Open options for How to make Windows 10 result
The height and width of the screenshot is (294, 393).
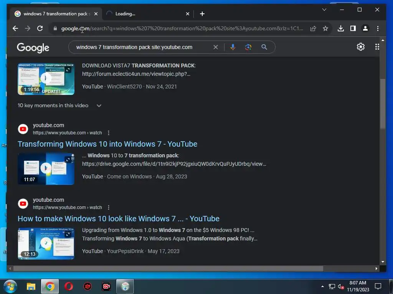pyautogui.click(x=109, y=207)
